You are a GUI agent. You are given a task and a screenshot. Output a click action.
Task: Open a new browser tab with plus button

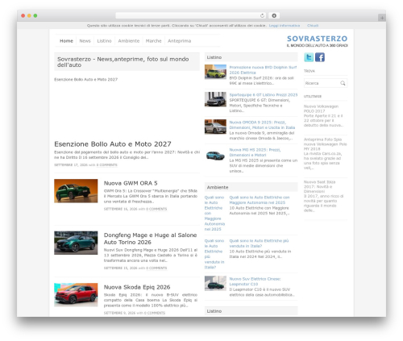(x=382, y=18)
